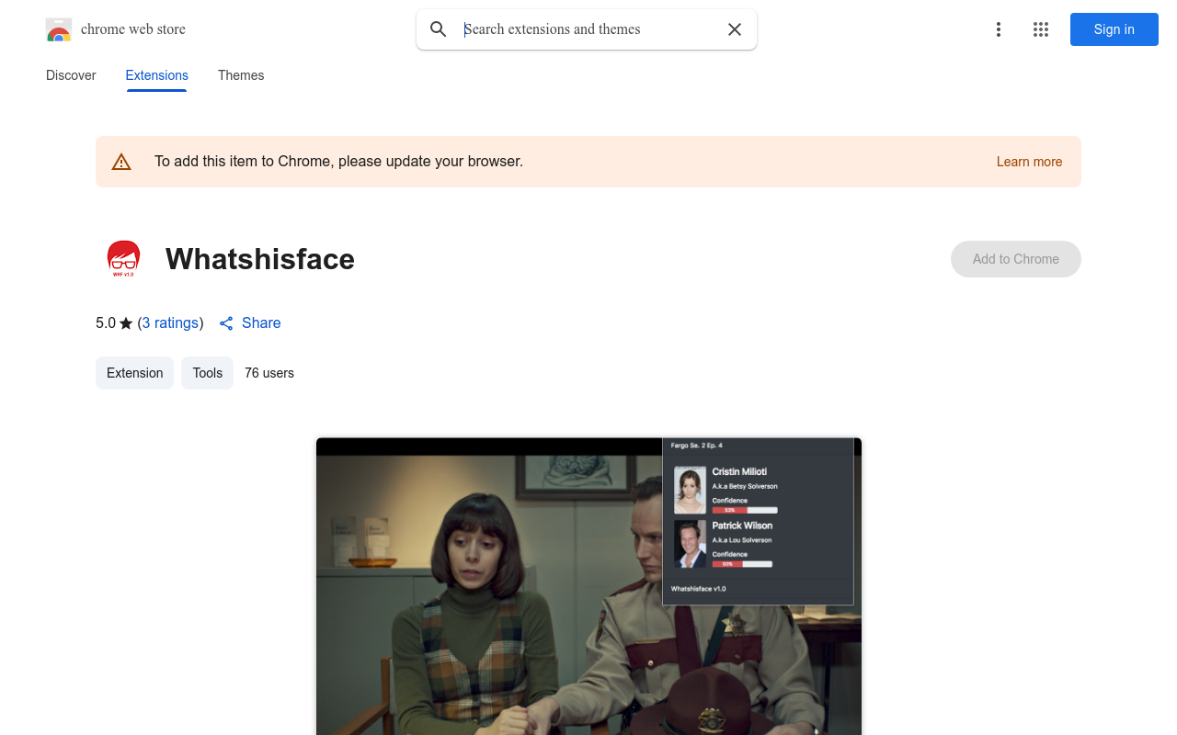Click the share icon
Image resolution: width=1177 pixels, height=735 pixels.
tap(226, 323)
